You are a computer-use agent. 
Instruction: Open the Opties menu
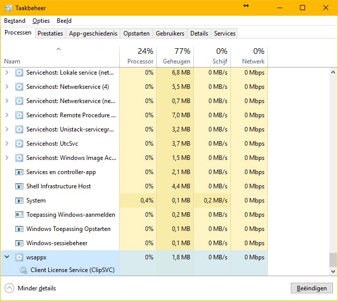click(x=41, y=21)
